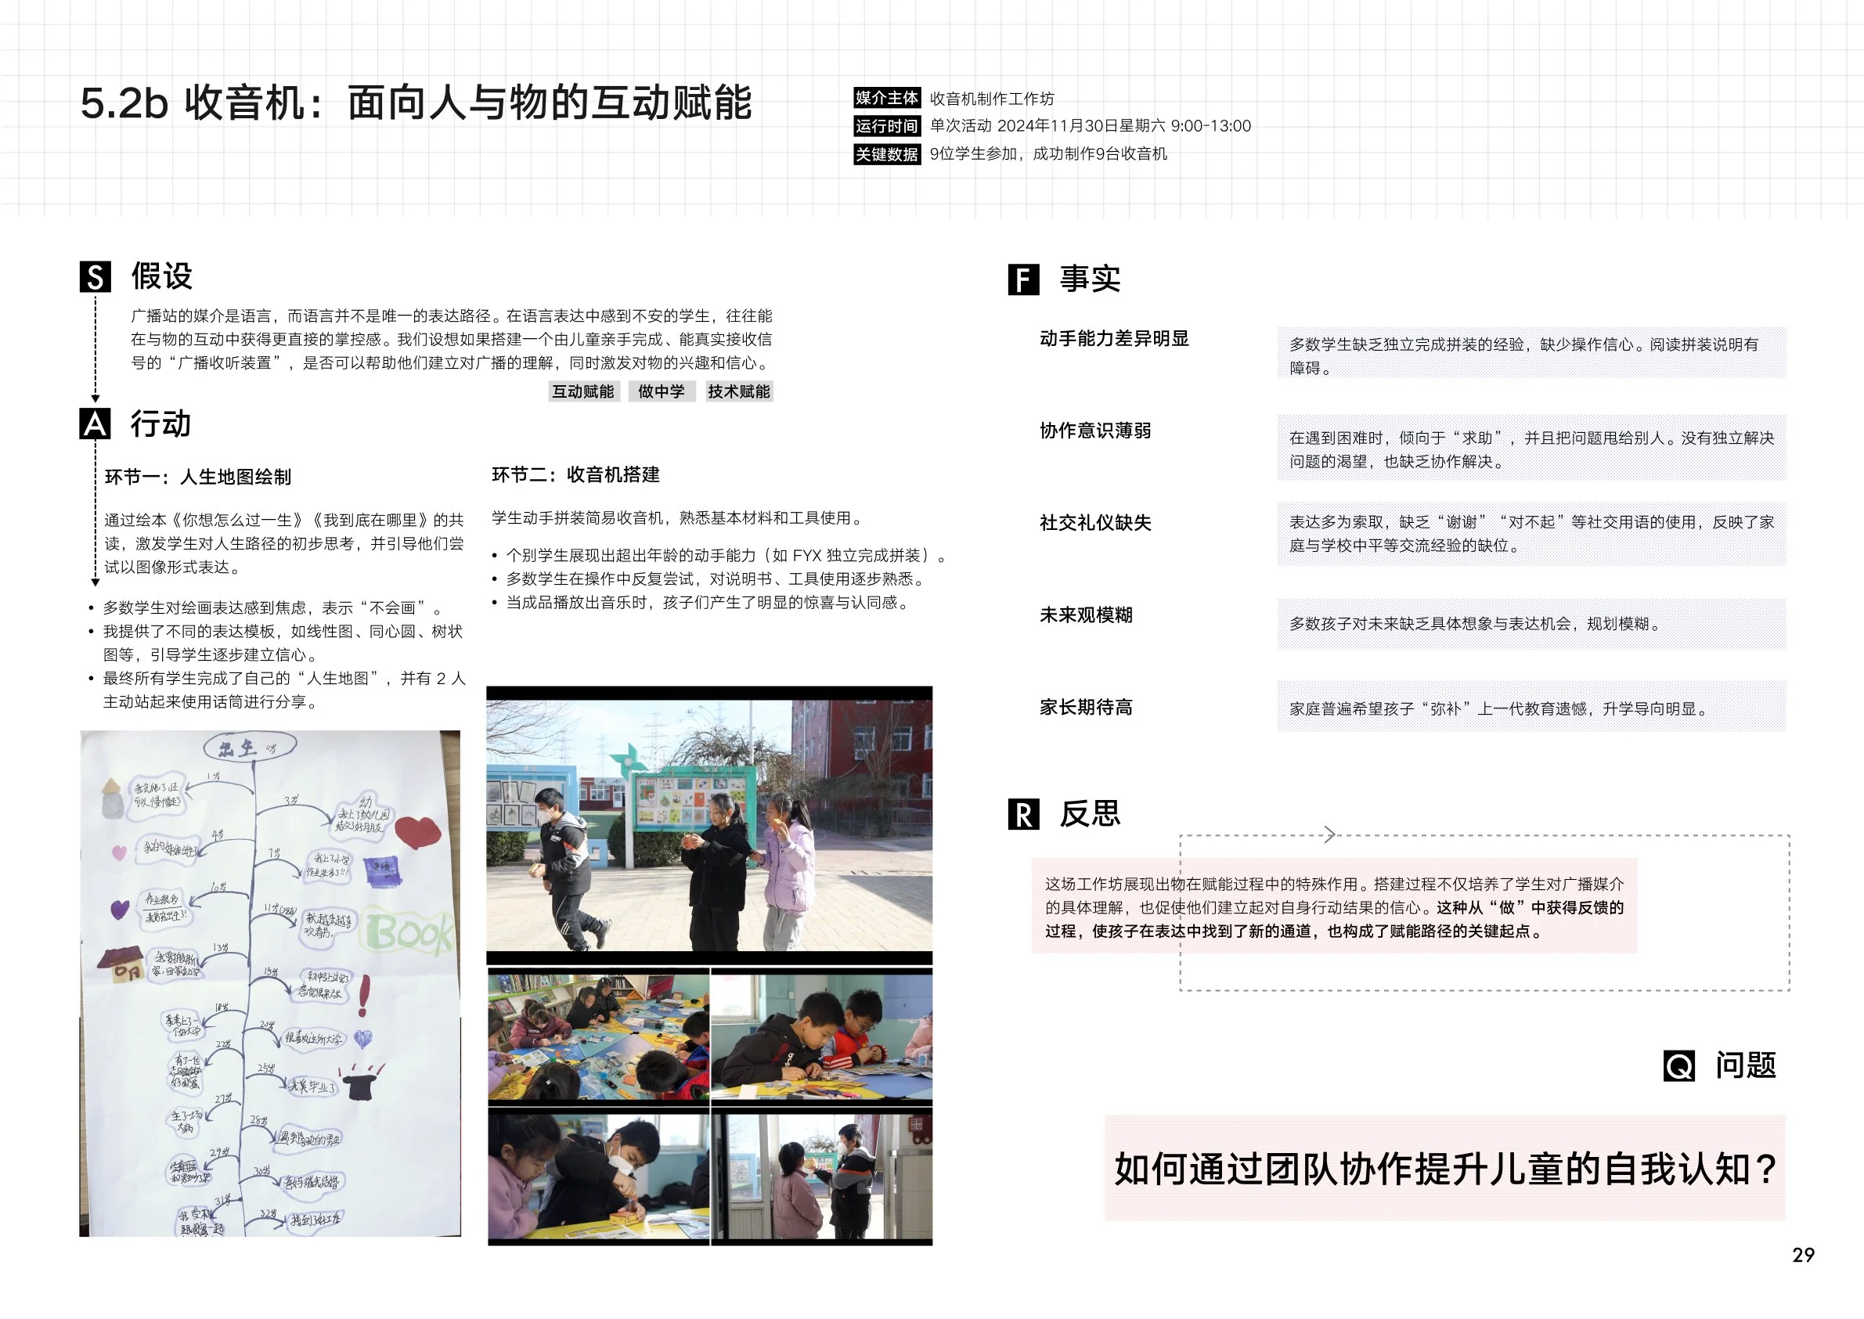
Task: Click the 动手能力差异明显 heading
Action: click(1113, 339)
